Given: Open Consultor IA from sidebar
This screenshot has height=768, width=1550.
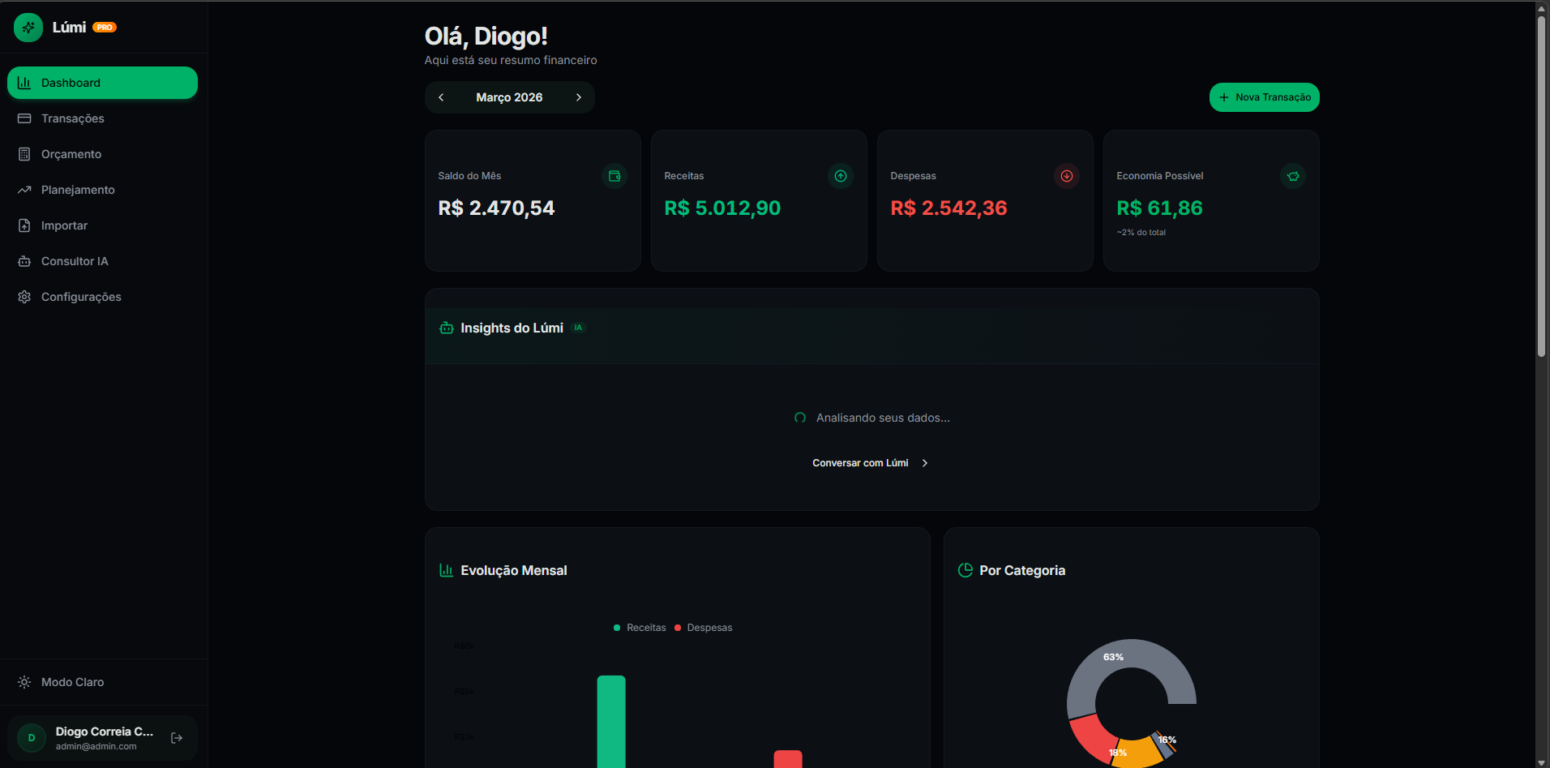Looking at the screenshot, I should [x=102, y=261].
